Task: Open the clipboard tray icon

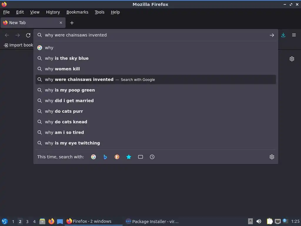Action: point(270,221)
